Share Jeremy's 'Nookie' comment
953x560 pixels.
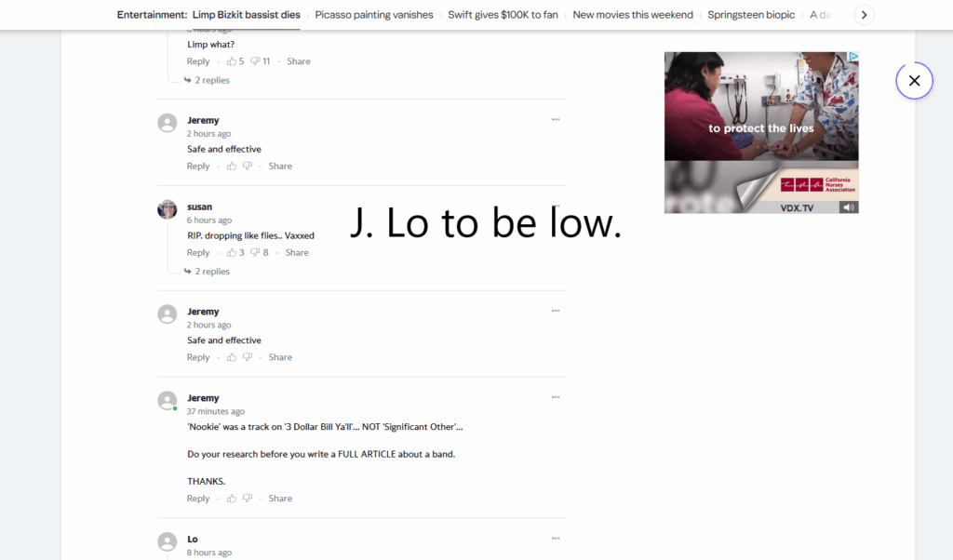coord(280,499)
